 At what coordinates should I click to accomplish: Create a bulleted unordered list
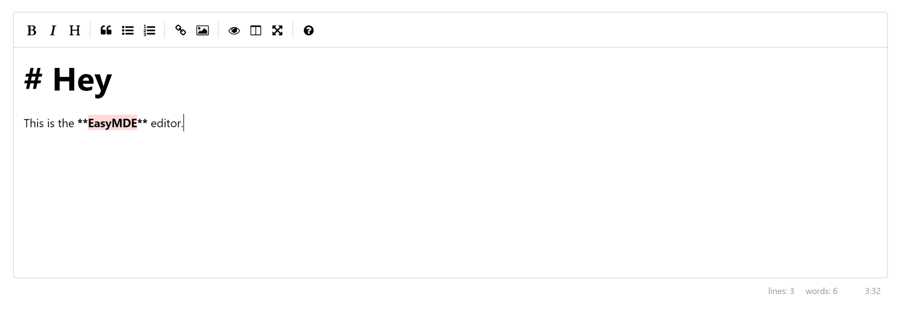click(x=128, y=31)
